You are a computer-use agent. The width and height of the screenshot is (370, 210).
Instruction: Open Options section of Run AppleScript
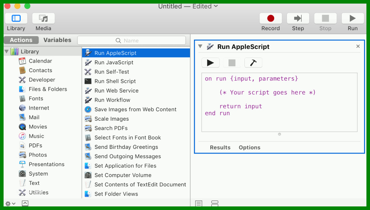[250, 148]
